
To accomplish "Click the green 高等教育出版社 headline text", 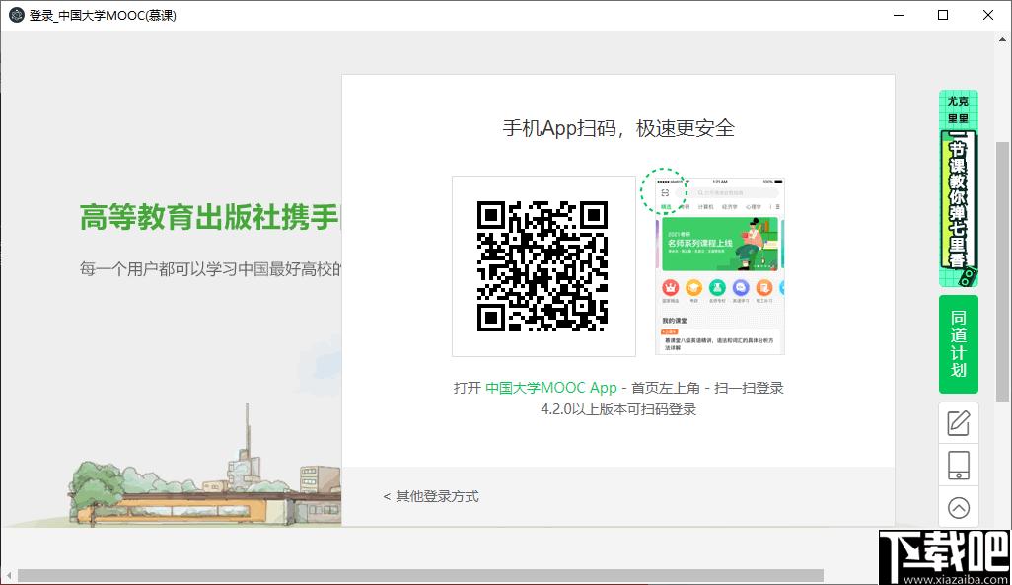I will tap(209, 218).
